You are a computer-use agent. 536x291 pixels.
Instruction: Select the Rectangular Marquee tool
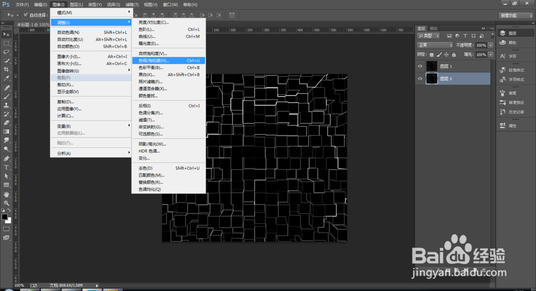point(6,43)
